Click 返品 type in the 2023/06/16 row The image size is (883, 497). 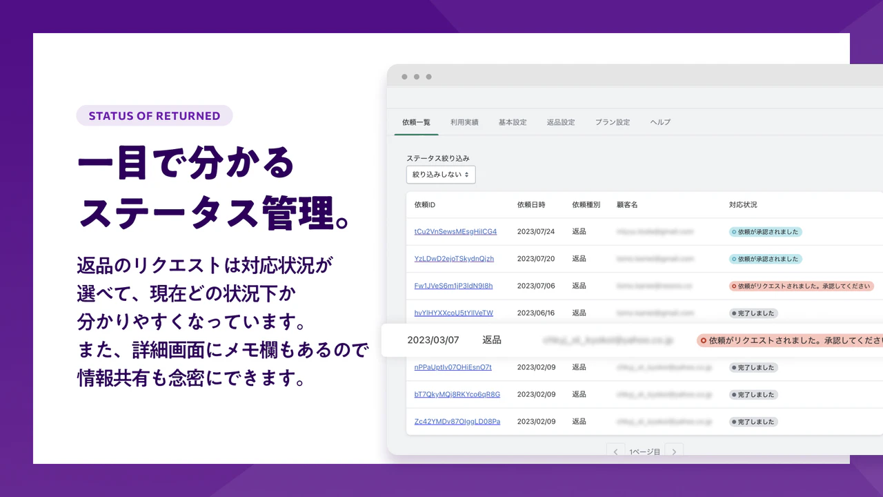(579, 313)
